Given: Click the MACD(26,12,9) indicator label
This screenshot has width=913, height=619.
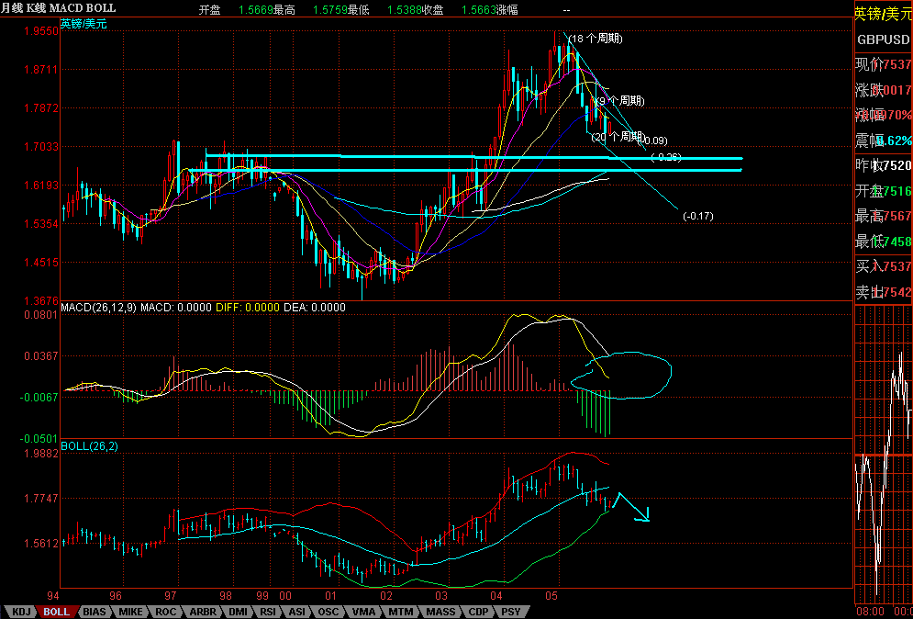Looking at the screenshot, I should [x=99, y=307].
